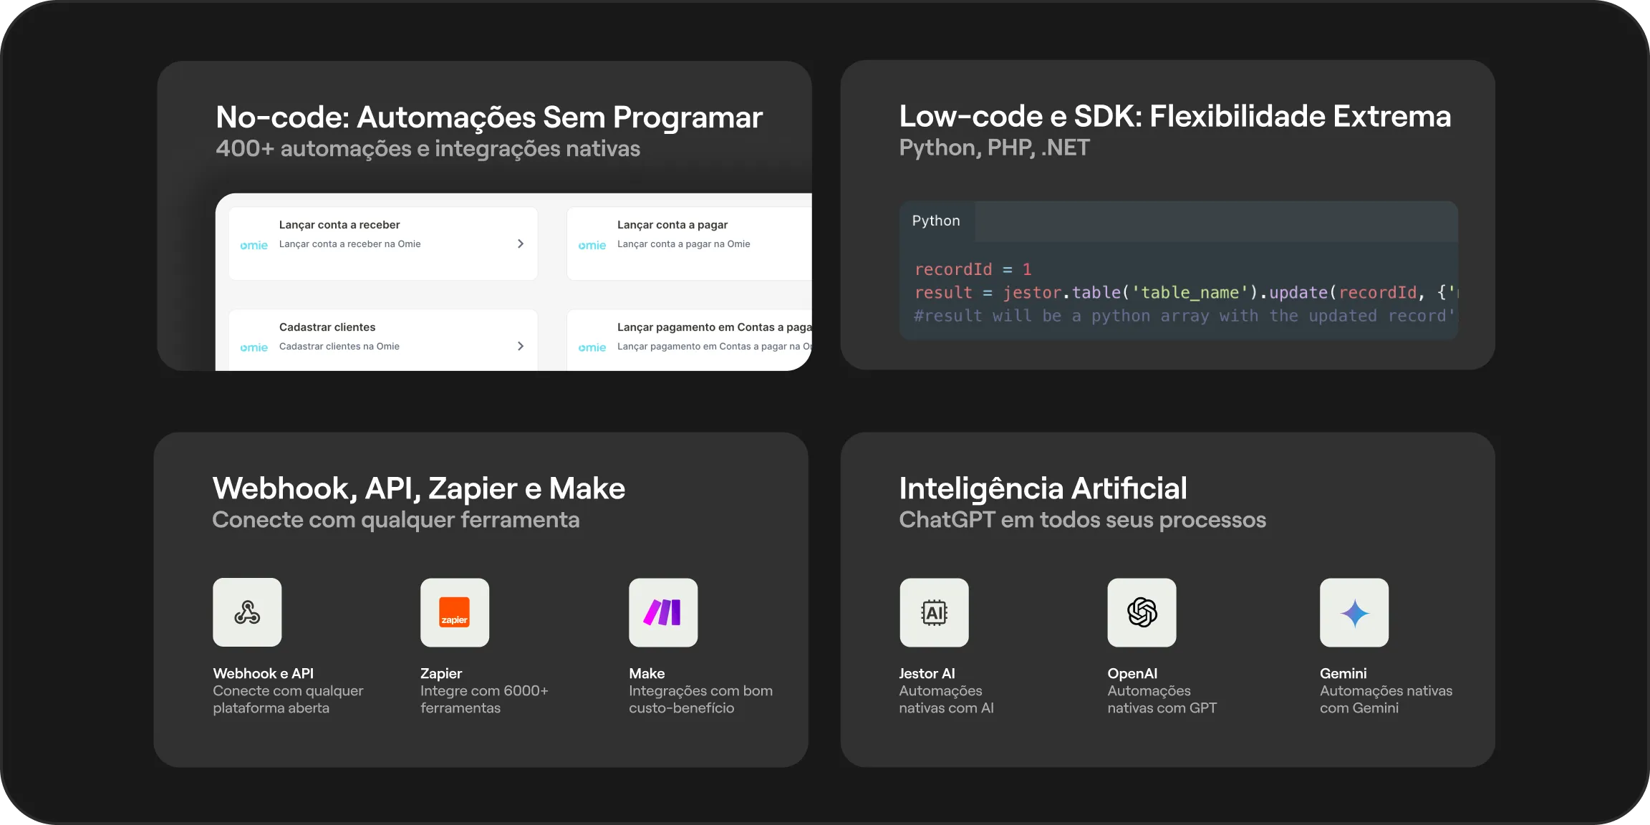
Task: Click the Gemini title label
Action: tap(1343, 673)
